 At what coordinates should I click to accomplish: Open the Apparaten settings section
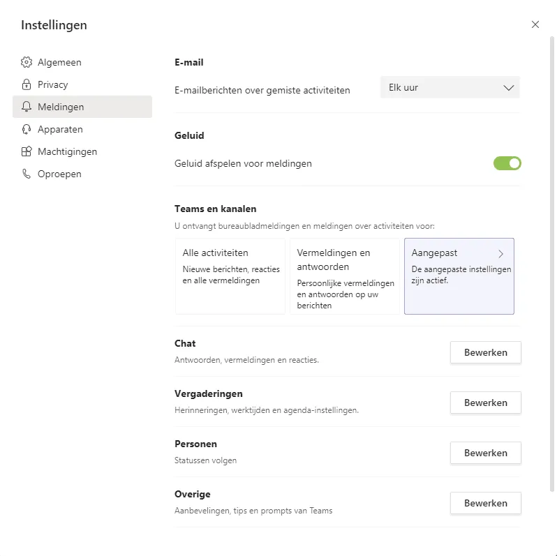[60, 129]
